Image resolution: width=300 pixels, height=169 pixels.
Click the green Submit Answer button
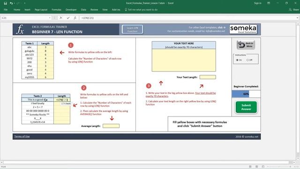tap(246, 107)
